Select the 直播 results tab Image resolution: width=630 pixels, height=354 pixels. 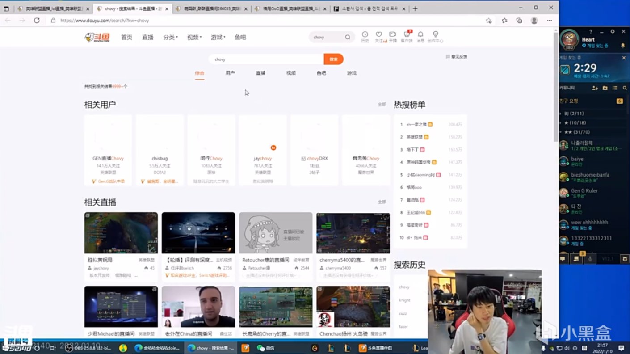pos(260,73)
